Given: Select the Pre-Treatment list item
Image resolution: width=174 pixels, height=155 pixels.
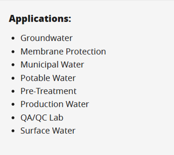Looking at the screenshot, I should tap(48, 91).
